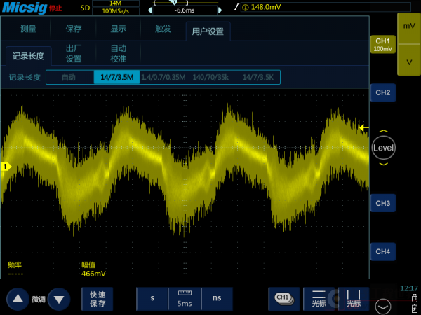Tap the 12:17 clock
Image resolution: width=421 pixels, height=315 pixels.
(408, 288)
